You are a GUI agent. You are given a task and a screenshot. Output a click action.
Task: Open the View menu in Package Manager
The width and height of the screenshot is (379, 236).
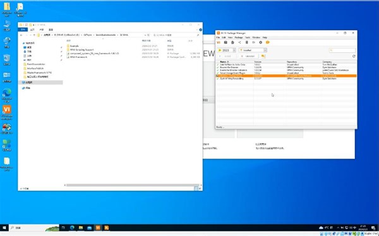(230, 37)
